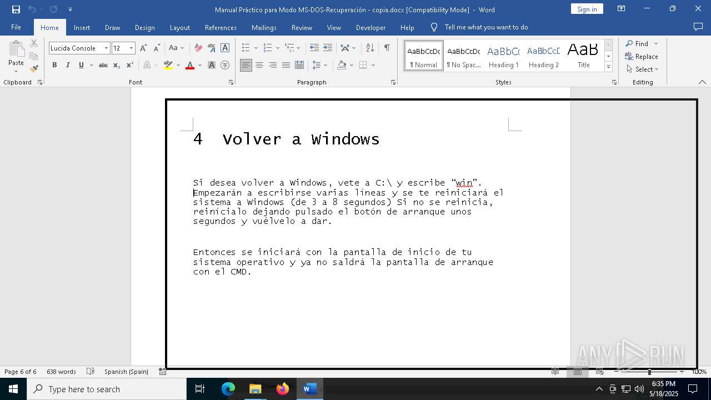Apply the No Spacing style
The image size is (711, 400).
(464, 56)
